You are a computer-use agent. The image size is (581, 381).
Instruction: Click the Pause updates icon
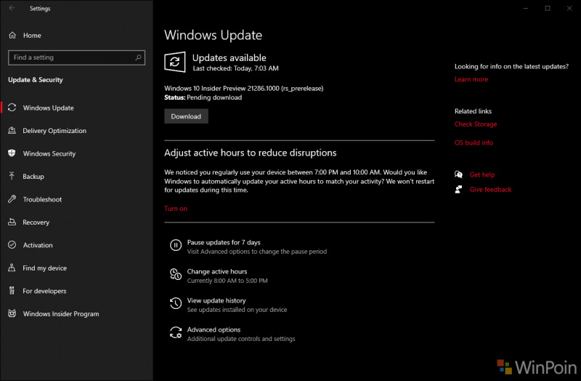point(175,246)
